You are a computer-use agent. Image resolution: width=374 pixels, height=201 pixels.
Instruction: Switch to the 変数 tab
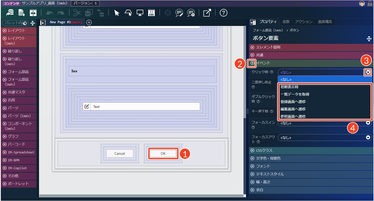click(x=286, y=22)
